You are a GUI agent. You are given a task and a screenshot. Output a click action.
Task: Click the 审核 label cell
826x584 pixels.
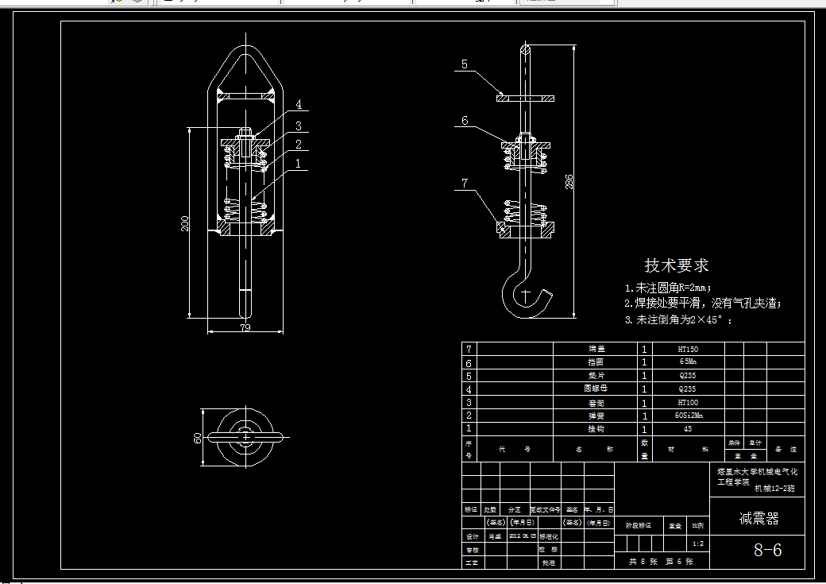pyautogui.click(x=472, y=550)
